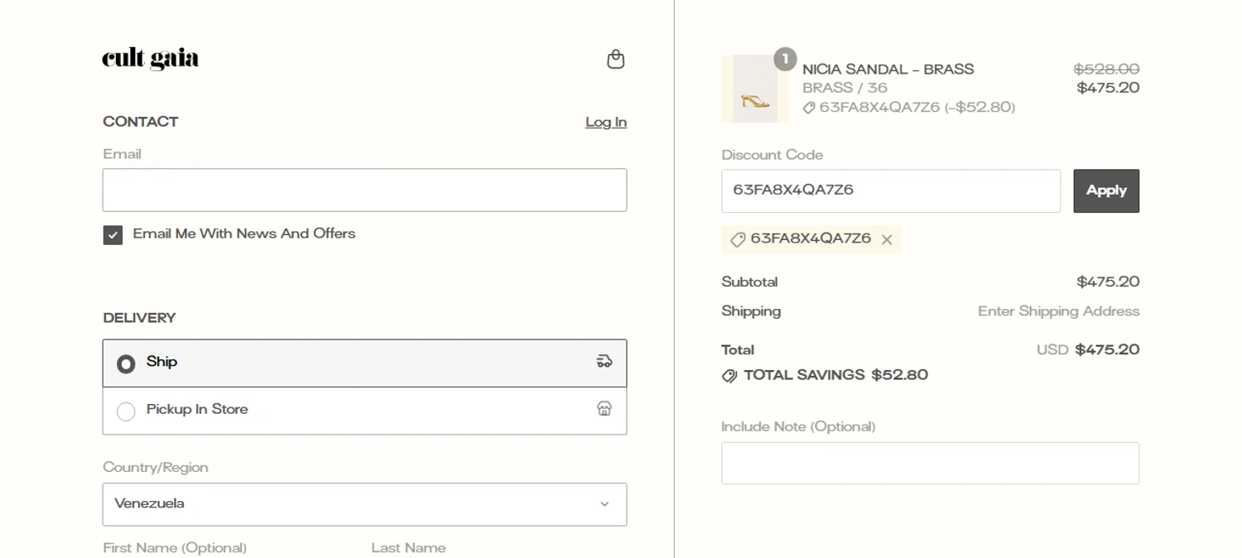Viewport: 1242px width, 558px height.
Task: Remove the applied discount code 63FA8X4QA7Z6
Action: pos(887,239)
